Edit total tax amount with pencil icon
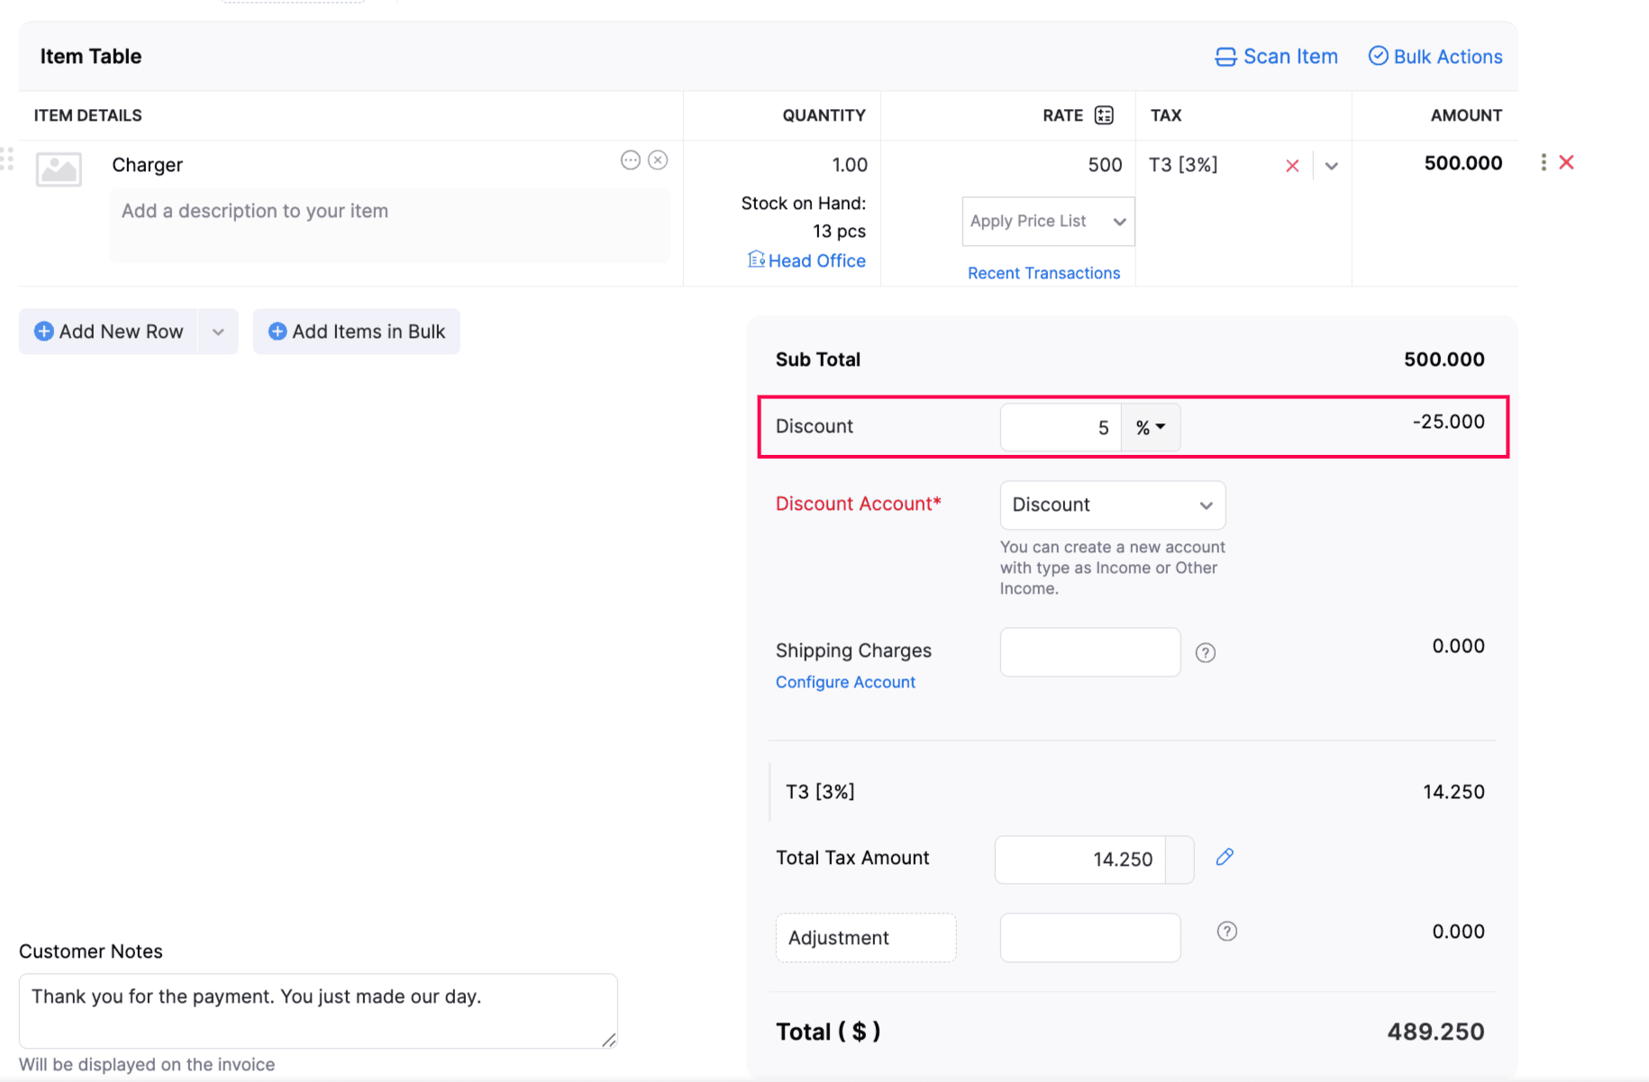The width and height of the screenshot is (1649, 1082). click(1225, 857)
